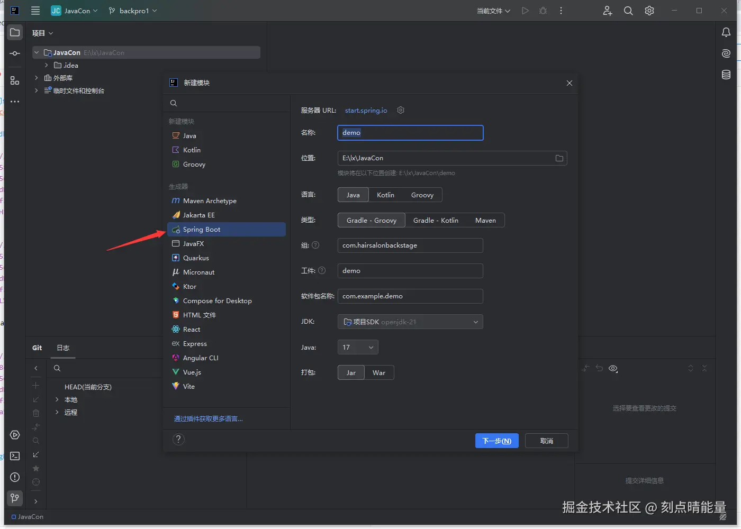The image size is (741, 529).
Task: Select the Spring Boot generator
Action: coord(227,229)
